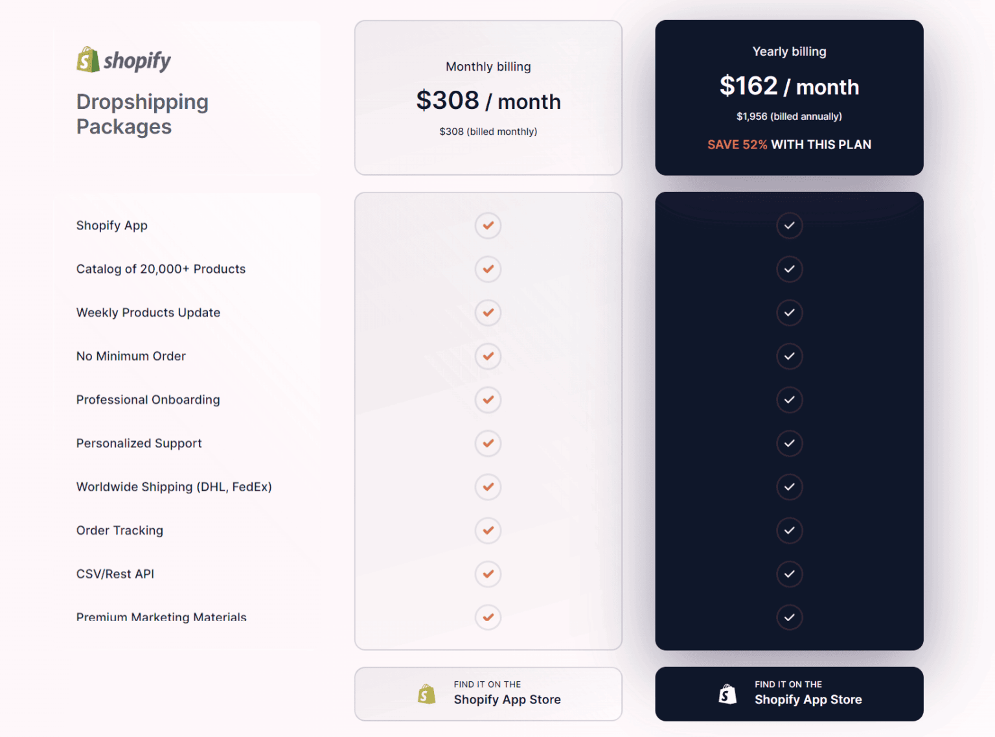Viewport: 995px width, 737px height.
Task: Click the Yearly checkmark for Worldwide Shipping
Action: coord(789,487)
